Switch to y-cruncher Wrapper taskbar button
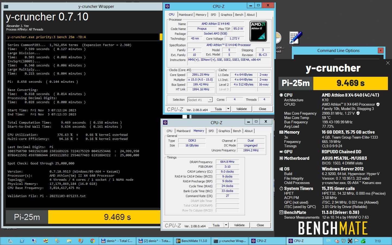The image size is (392, 245). [x=230, y=241]
